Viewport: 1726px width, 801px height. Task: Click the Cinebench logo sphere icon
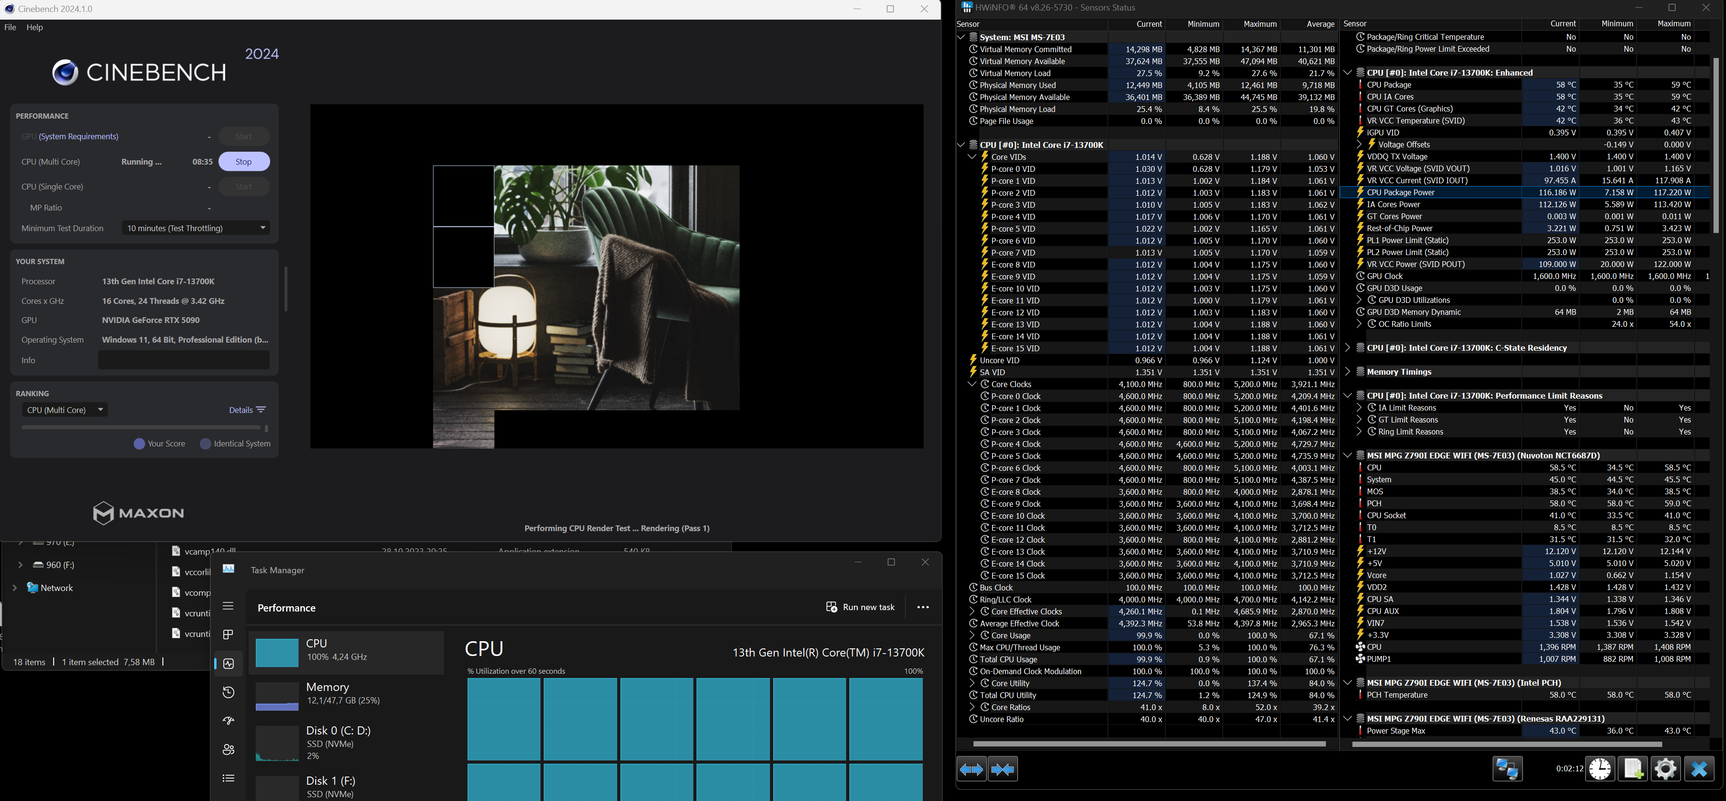click(65, 72)
